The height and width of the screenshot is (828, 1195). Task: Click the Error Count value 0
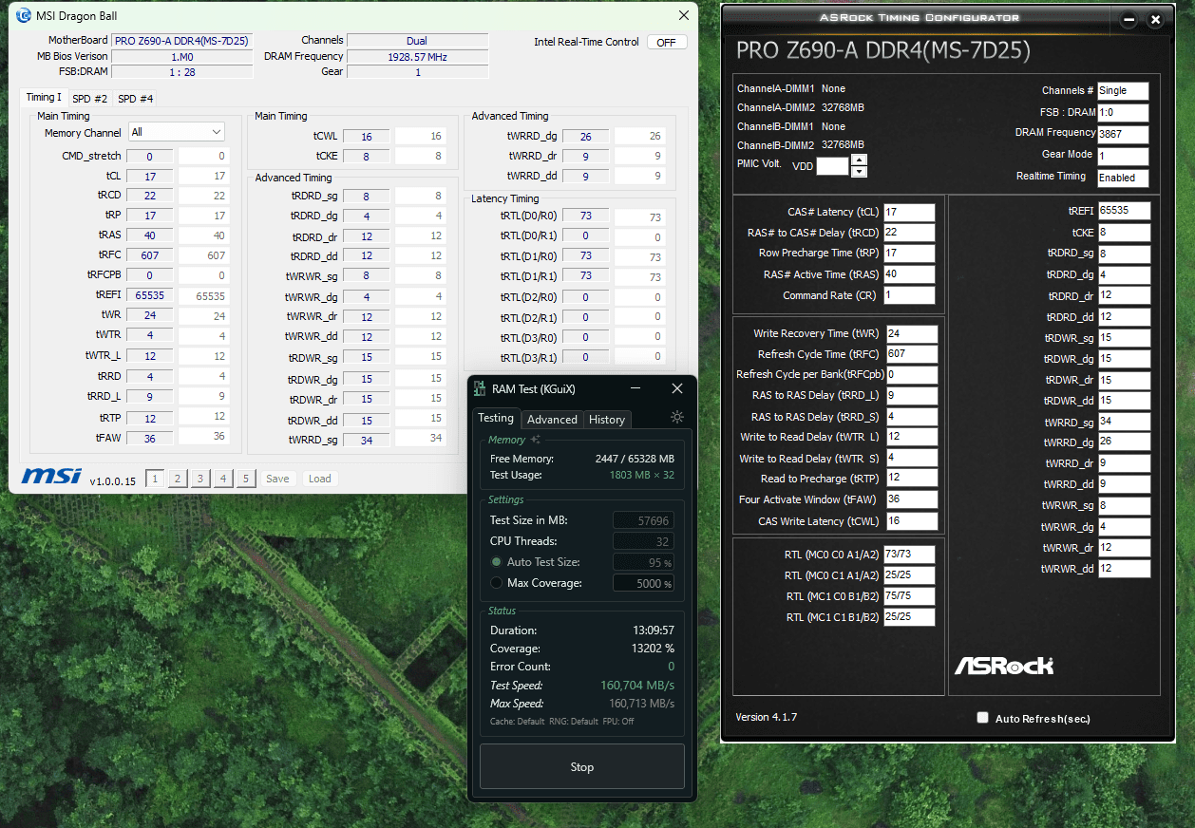coord(671,667)
